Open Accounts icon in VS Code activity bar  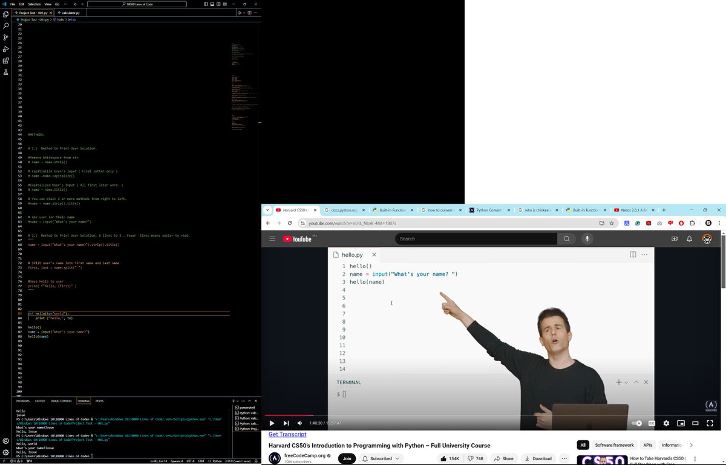click(6, 441)
